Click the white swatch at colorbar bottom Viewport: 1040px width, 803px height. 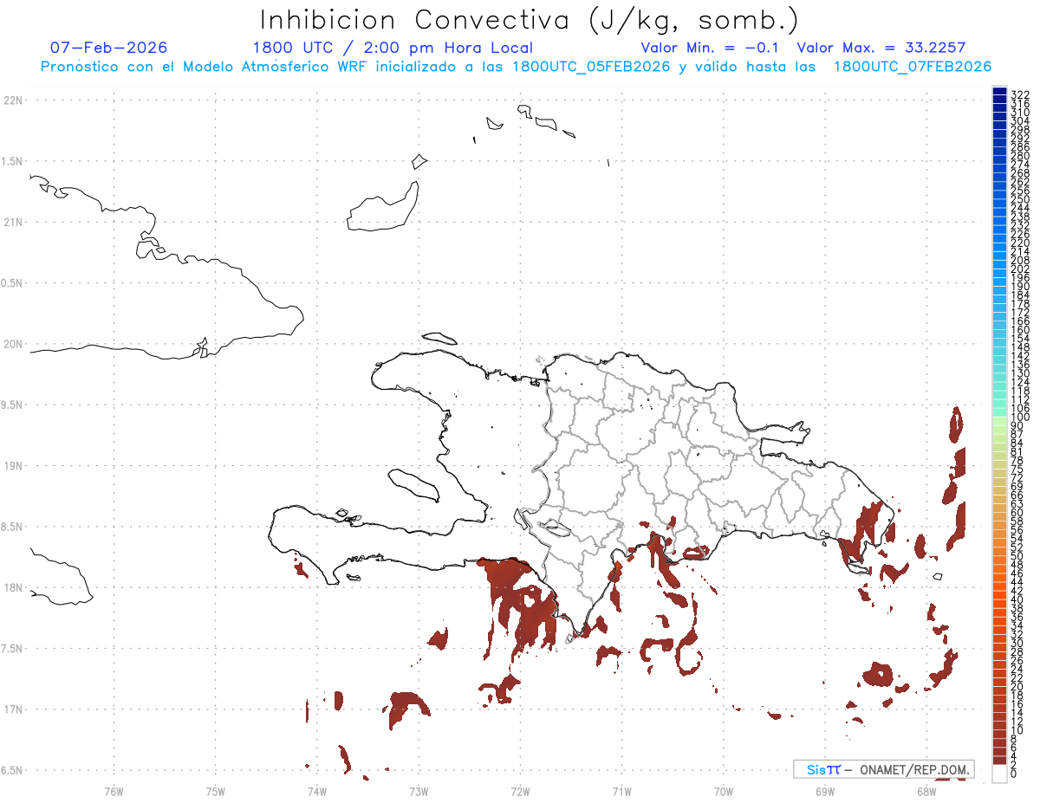(999, 774)
